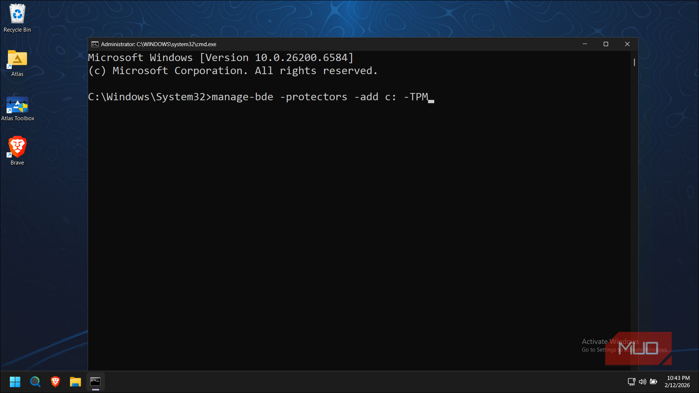This screenshot has width=699, height=393.
Task: Open the clock and date flyout
Action: tap(678, 382)
